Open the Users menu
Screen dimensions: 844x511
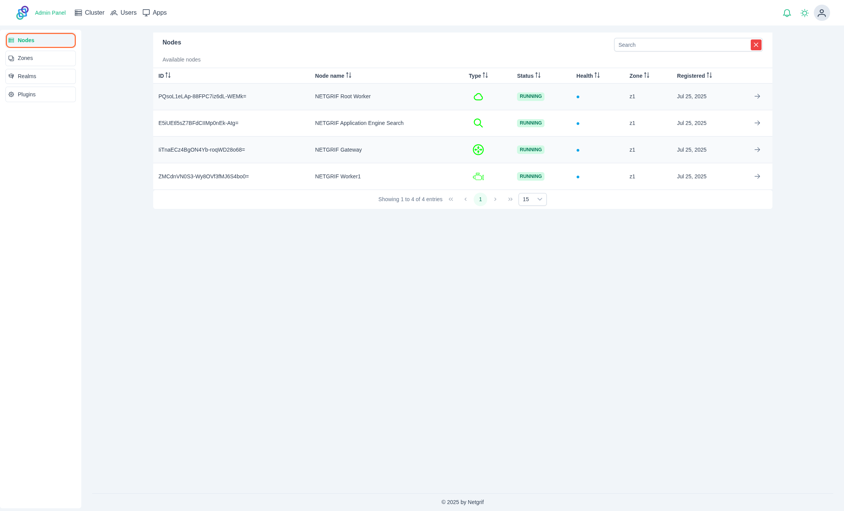point(123,13)
